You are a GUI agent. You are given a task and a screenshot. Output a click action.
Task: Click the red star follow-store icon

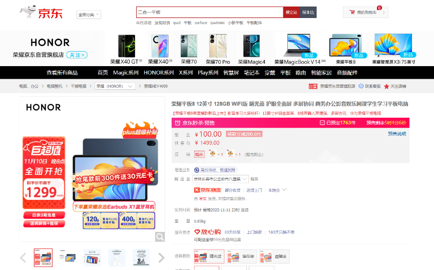tap(386, 86)
